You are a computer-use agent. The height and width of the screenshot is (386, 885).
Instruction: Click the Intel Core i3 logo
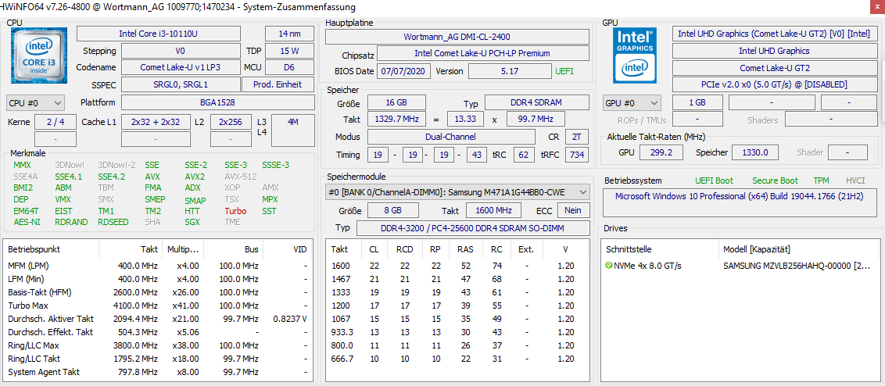tap(39, 55)
